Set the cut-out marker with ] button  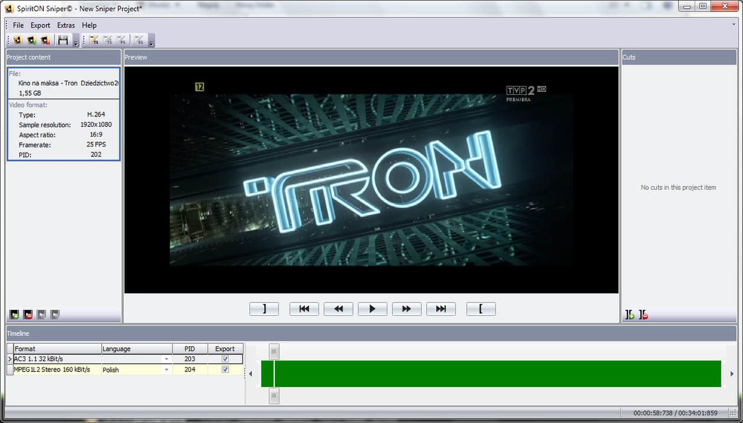(x=264, y=309)
